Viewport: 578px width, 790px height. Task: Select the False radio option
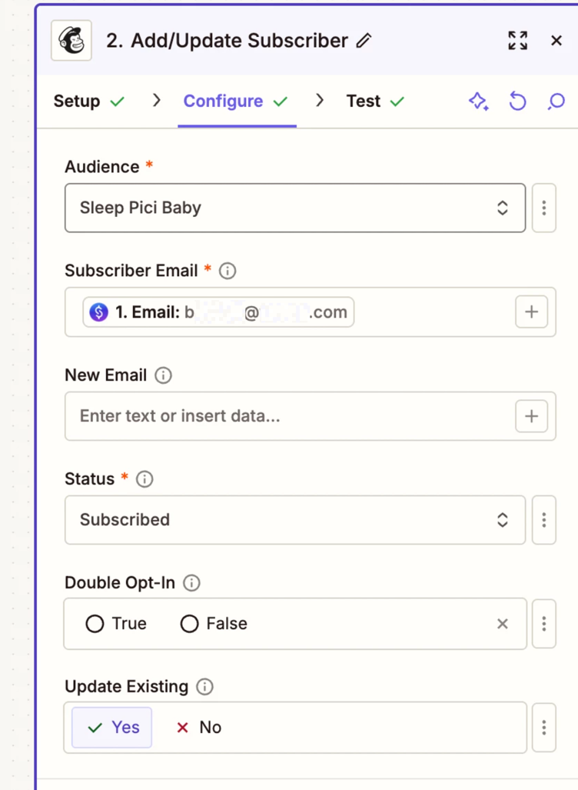click(189, 624)
